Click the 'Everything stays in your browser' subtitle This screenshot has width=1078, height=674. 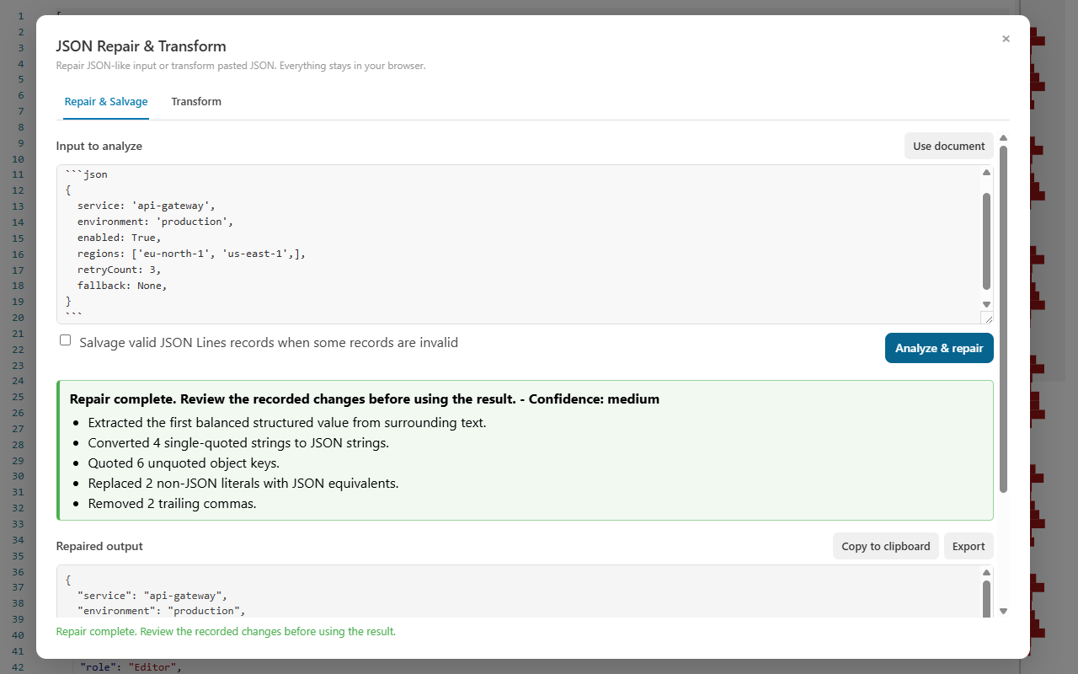tap(350, 66)
